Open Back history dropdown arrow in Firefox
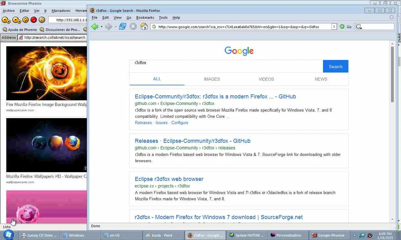The height and width of the screenshot is (240, 401). pyautogui.click(x=101, y=27)
